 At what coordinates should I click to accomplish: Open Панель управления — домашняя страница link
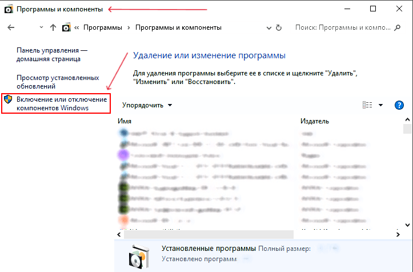click(52, 54)
